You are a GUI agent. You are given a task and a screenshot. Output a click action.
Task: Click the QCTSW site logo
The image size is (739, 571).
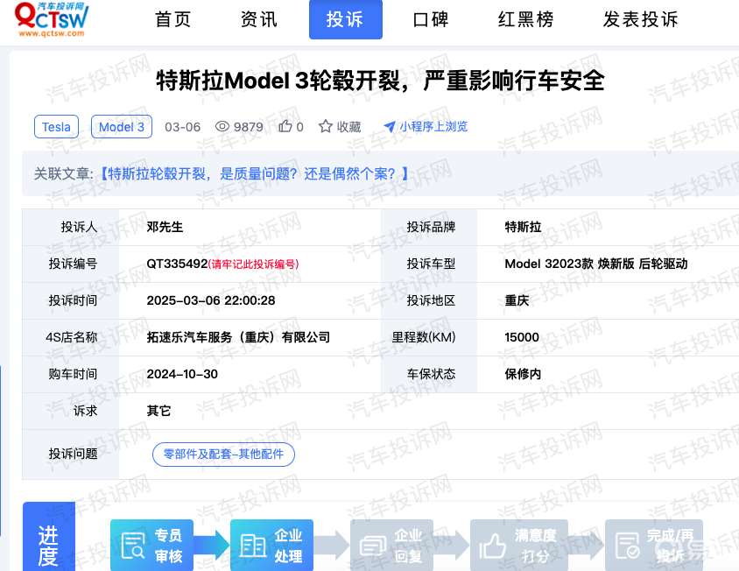point(52,19)
